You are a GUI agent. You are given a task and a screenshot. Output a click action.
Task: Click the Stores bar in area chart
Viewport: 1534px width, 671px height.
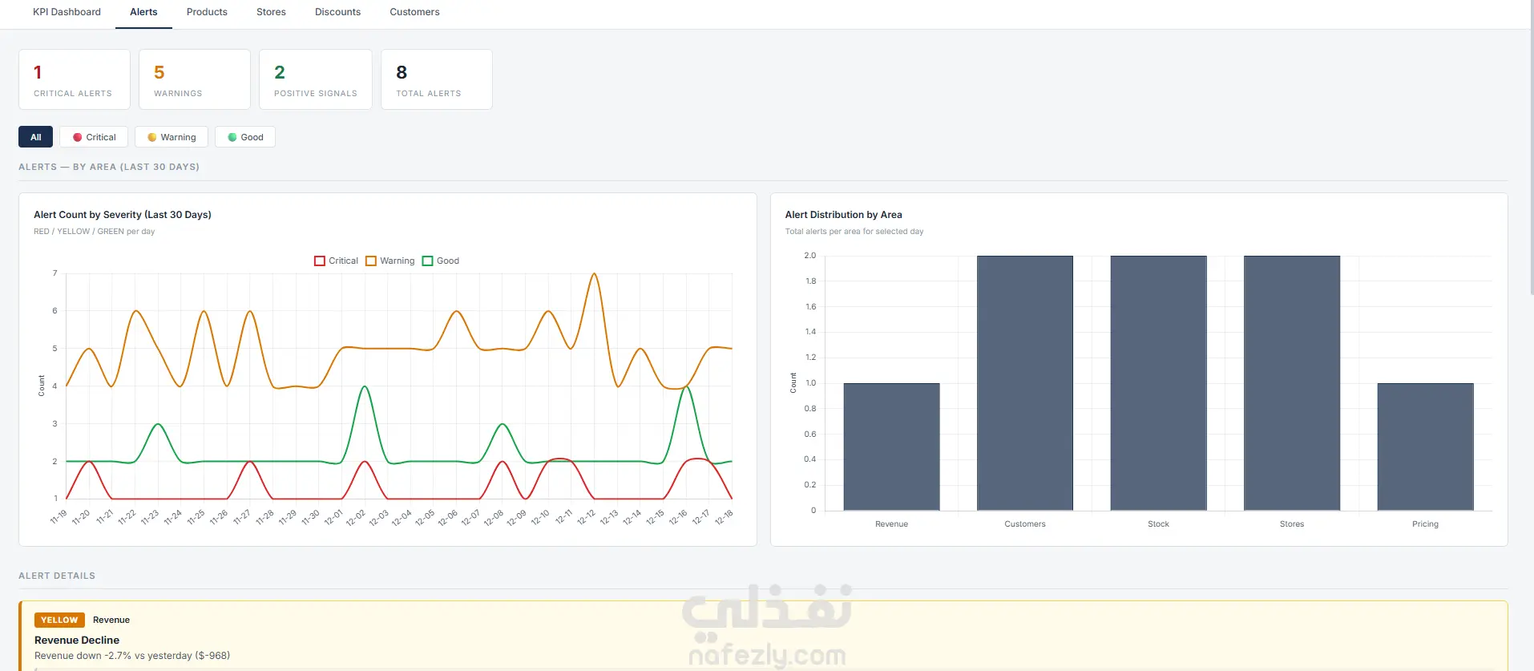pyautogui.click(x=1292, y=383)
